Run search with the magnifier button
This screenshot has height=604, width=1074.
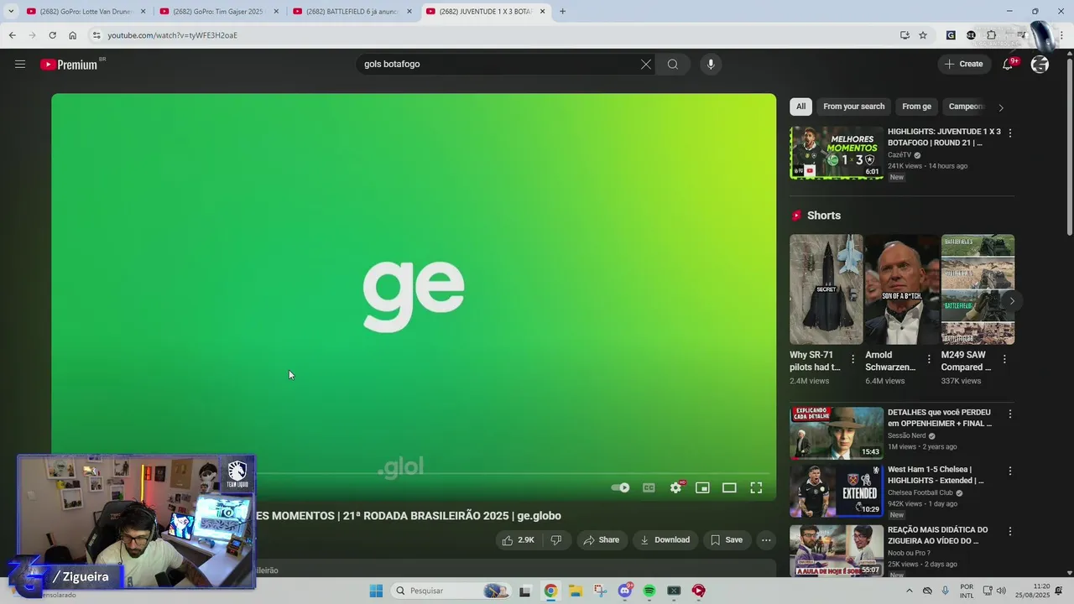tap(673, 65)
